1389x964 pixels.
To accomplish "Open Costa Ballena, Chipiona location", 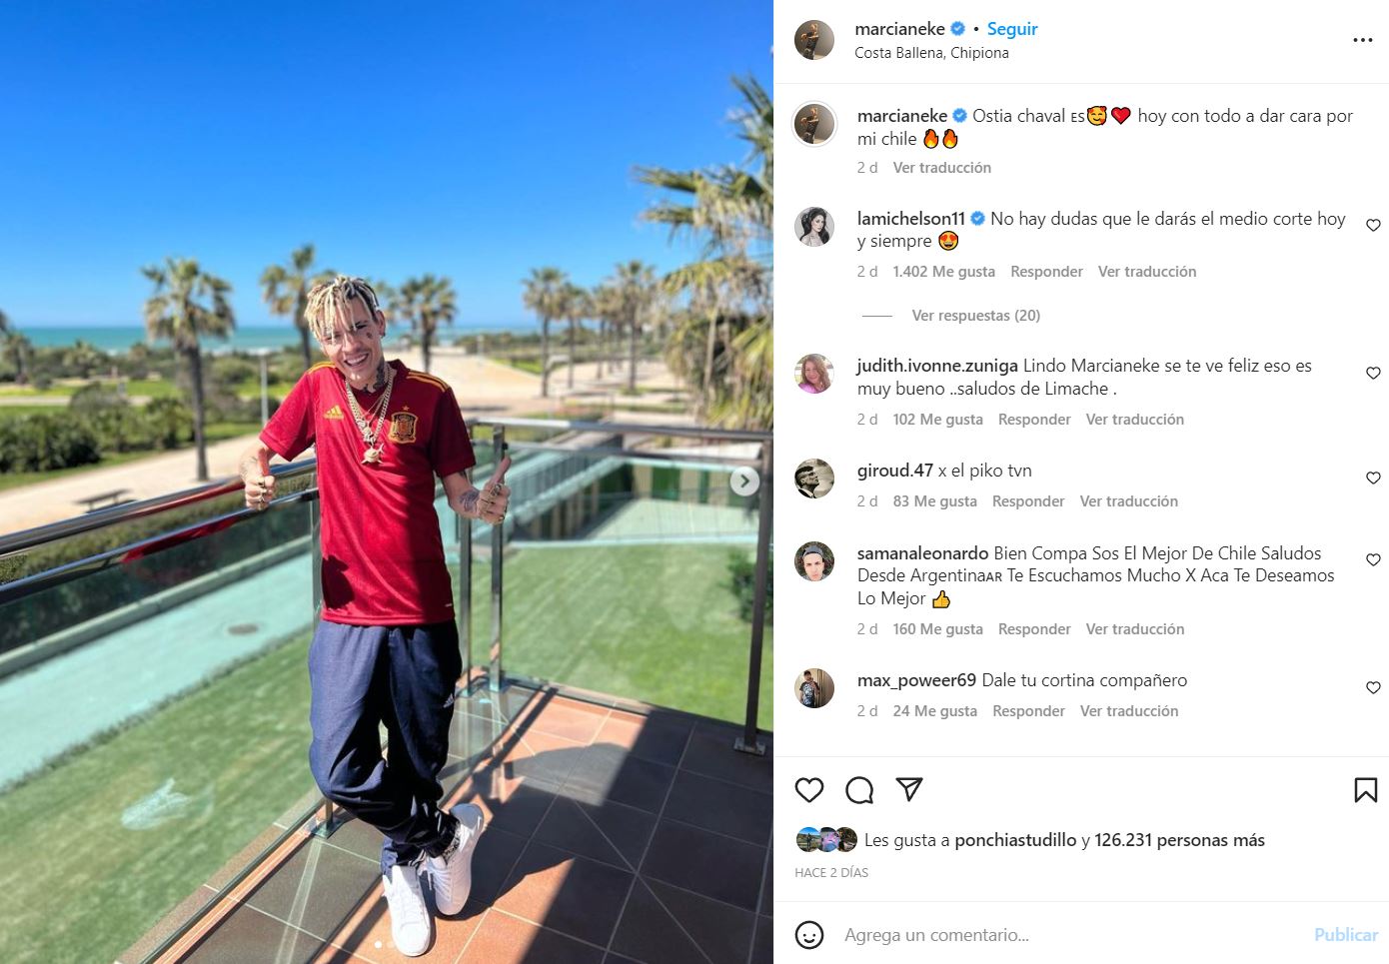I will click(931, 53).
